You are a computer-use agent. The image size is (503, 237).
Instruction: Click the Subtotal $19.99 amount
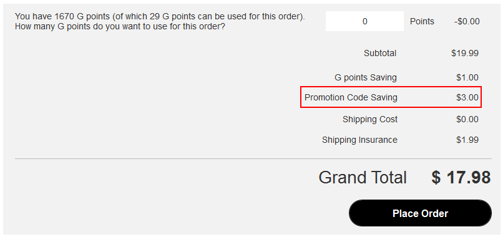tap(465, 53)
